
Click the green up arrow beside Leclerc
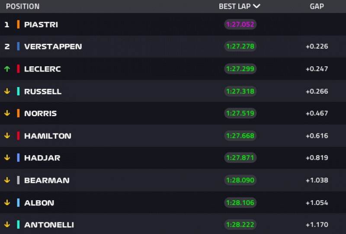(7, 69)
